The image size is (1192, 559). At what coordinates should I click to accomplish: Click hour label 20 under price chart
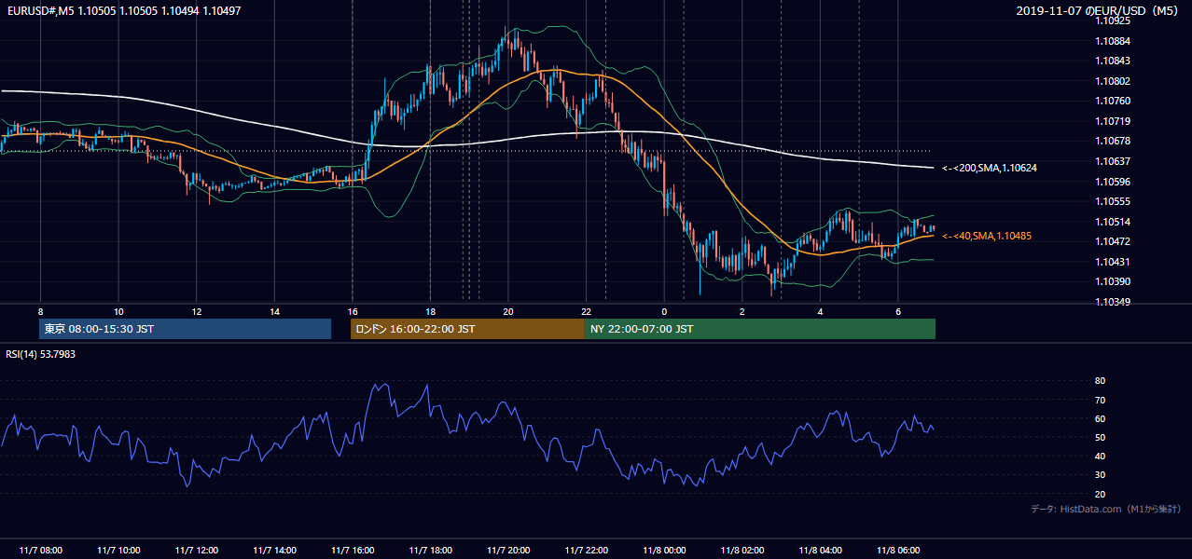[x=508, y=311]
